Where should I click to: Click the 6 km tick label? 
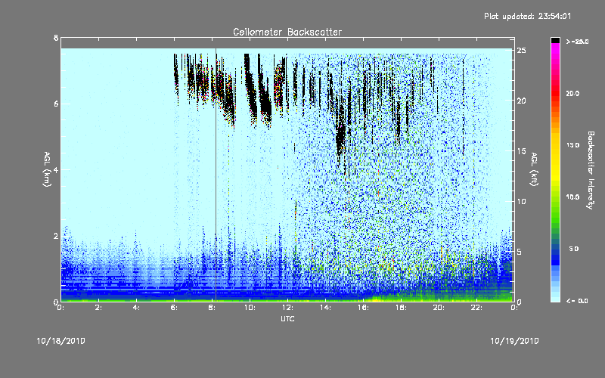pos(56,104)
